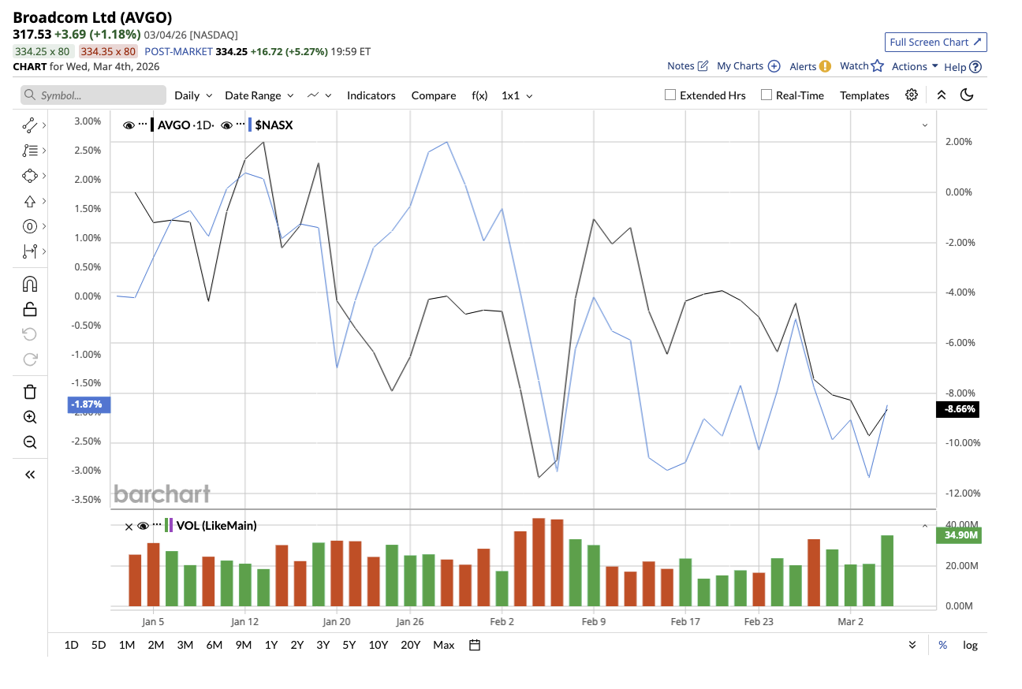Click the VOL green-purple color swatch

170,525
